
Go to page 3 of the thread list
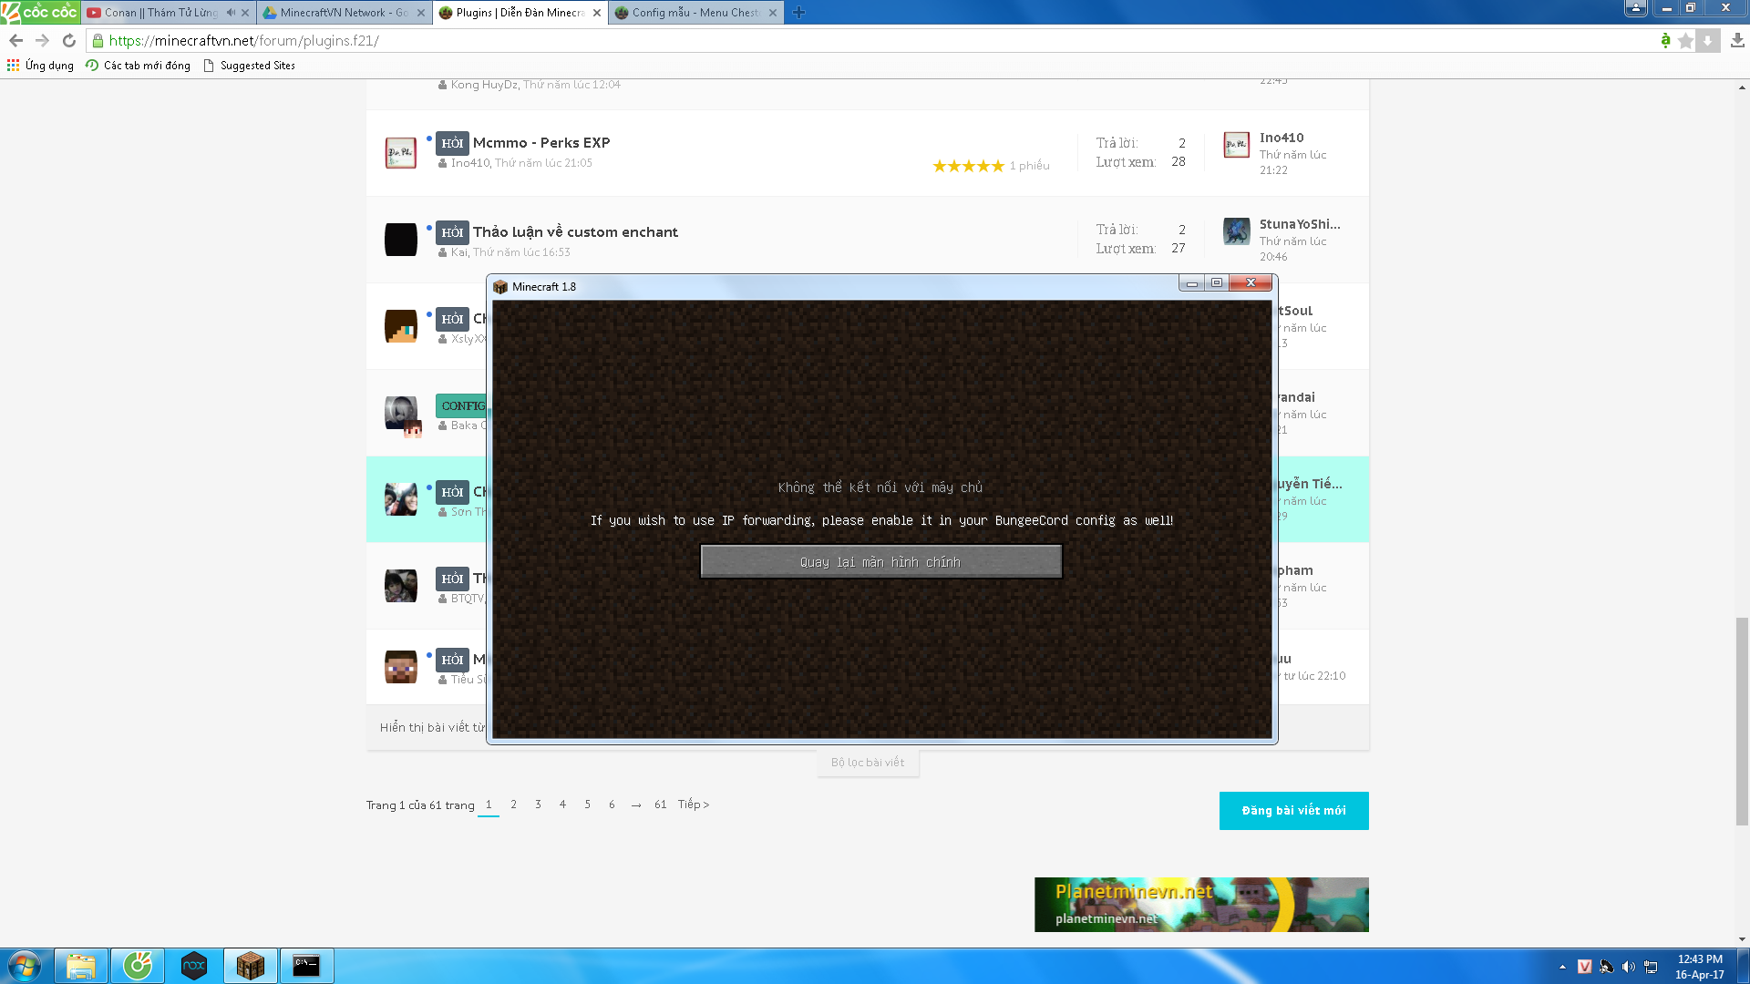click(538, 805)
